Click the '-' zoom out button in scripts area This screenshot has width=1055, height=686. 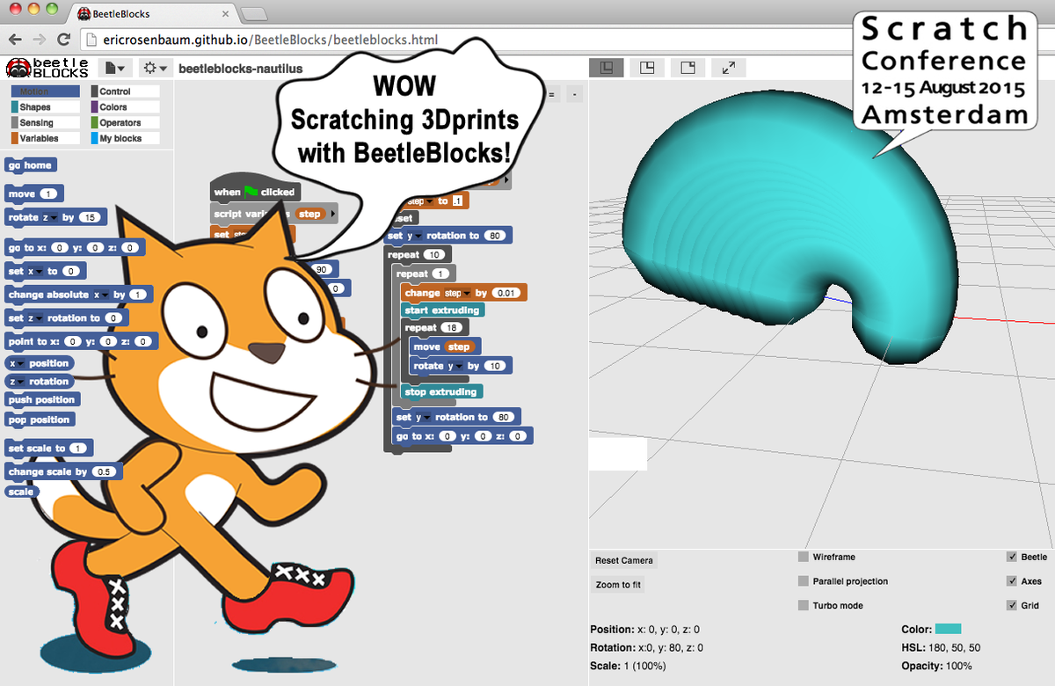point(574,93)
